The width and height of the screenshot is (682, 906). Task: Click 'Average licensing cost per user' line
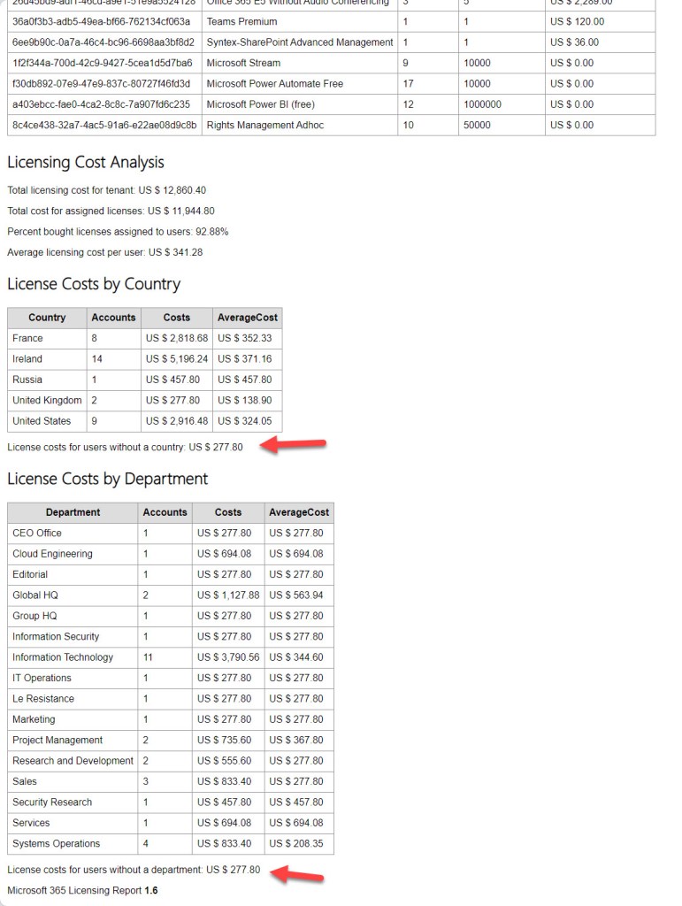pos(105,252)
